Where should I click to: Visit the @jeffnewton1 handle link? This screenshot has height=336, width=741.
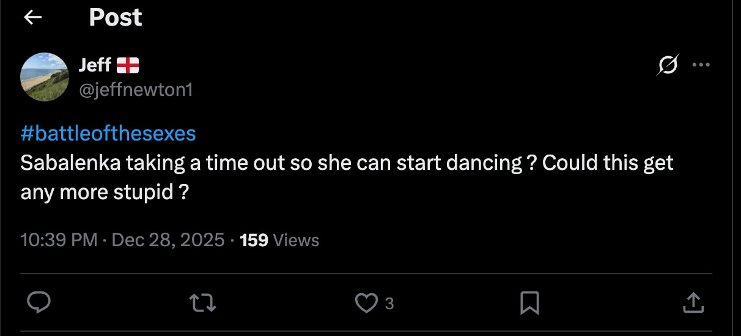coord(136,90)
